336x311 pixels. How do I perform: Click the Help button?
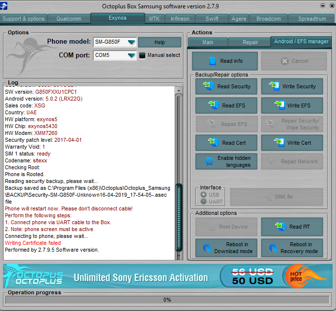[159, 42]
